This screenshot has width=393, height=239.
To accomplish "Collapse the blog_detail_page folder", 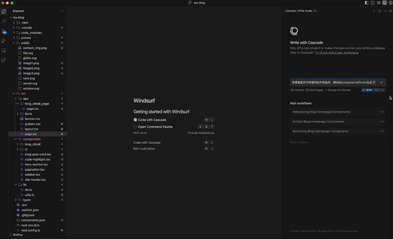I will (18, 104).
